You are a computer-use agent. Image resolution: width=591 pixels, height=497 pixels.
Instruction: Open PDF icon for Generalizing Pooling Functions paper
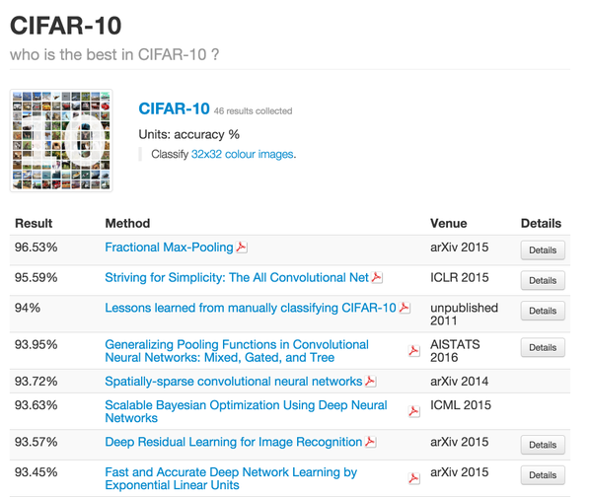[x=413, y=351]
